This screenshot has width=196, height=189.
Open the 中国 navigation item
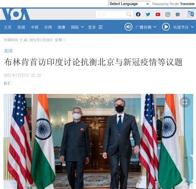coord(35,27)
